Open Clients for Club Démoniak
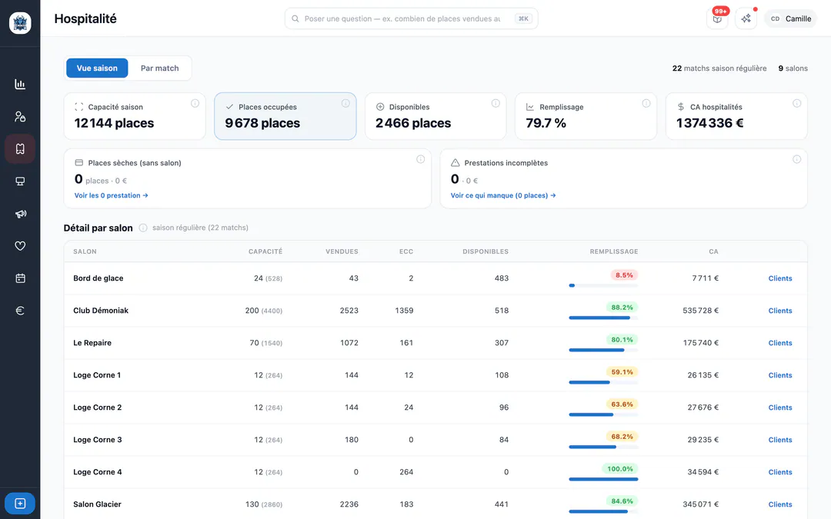Image resolution: width=831 pixels, height=519 pixels. 780,311
